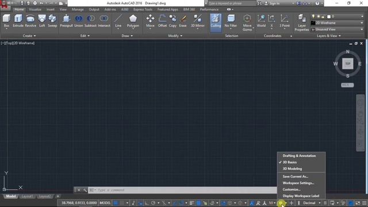
Task: Choose the Intersect tool
Action: click(104, 21)
